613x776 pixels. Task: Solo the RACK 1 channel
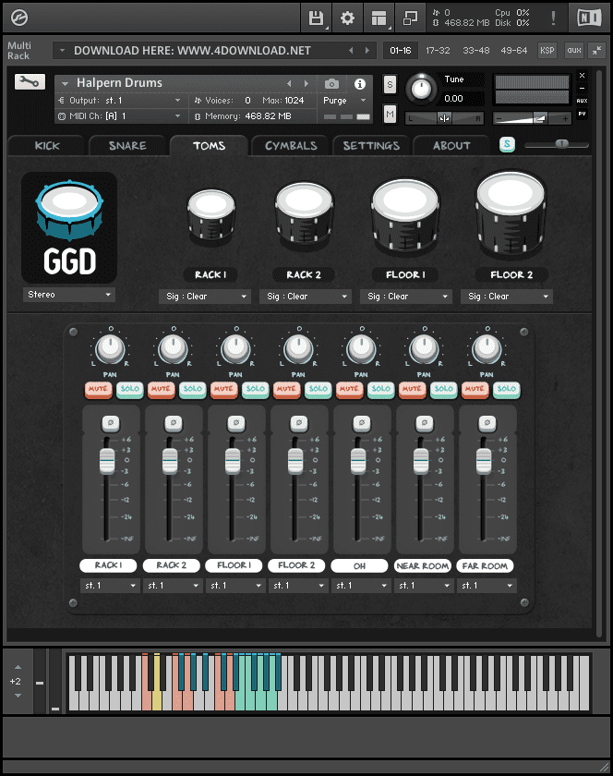(x=129, y=390)
